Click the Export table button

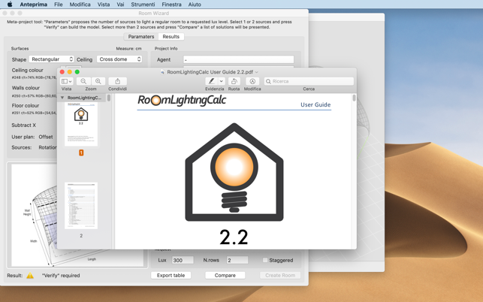click(171, 275)
